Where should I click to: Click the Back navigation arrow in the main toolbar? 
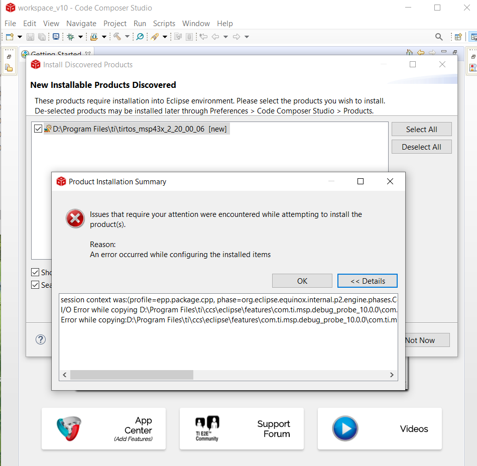tap(215, 37)
